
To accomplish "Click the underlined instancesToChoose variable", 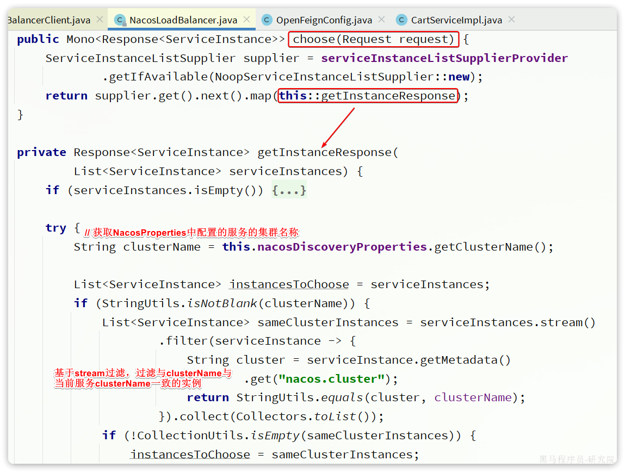I will point(289,284).
